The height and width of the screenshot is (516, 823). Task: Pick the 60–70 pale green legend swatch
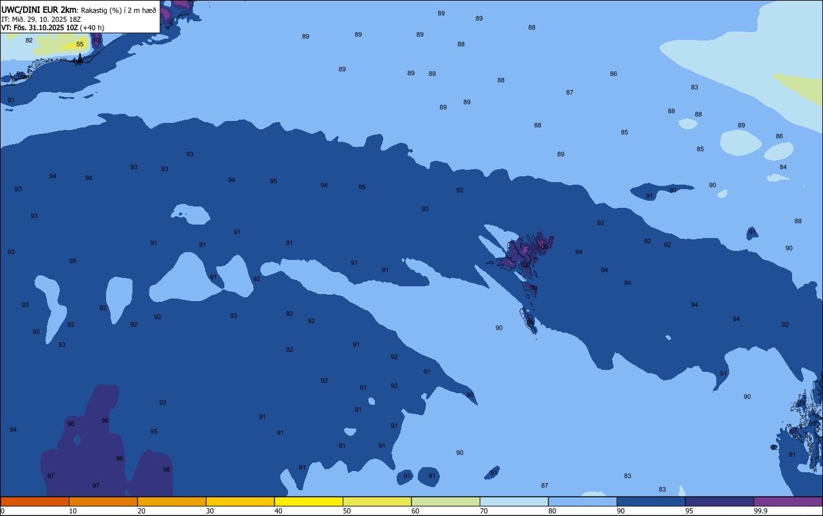pos(446,501)
